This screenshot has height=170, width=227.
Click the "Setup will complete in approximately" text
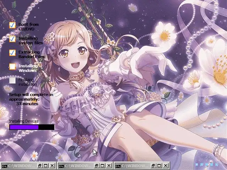tap(31, 97)
